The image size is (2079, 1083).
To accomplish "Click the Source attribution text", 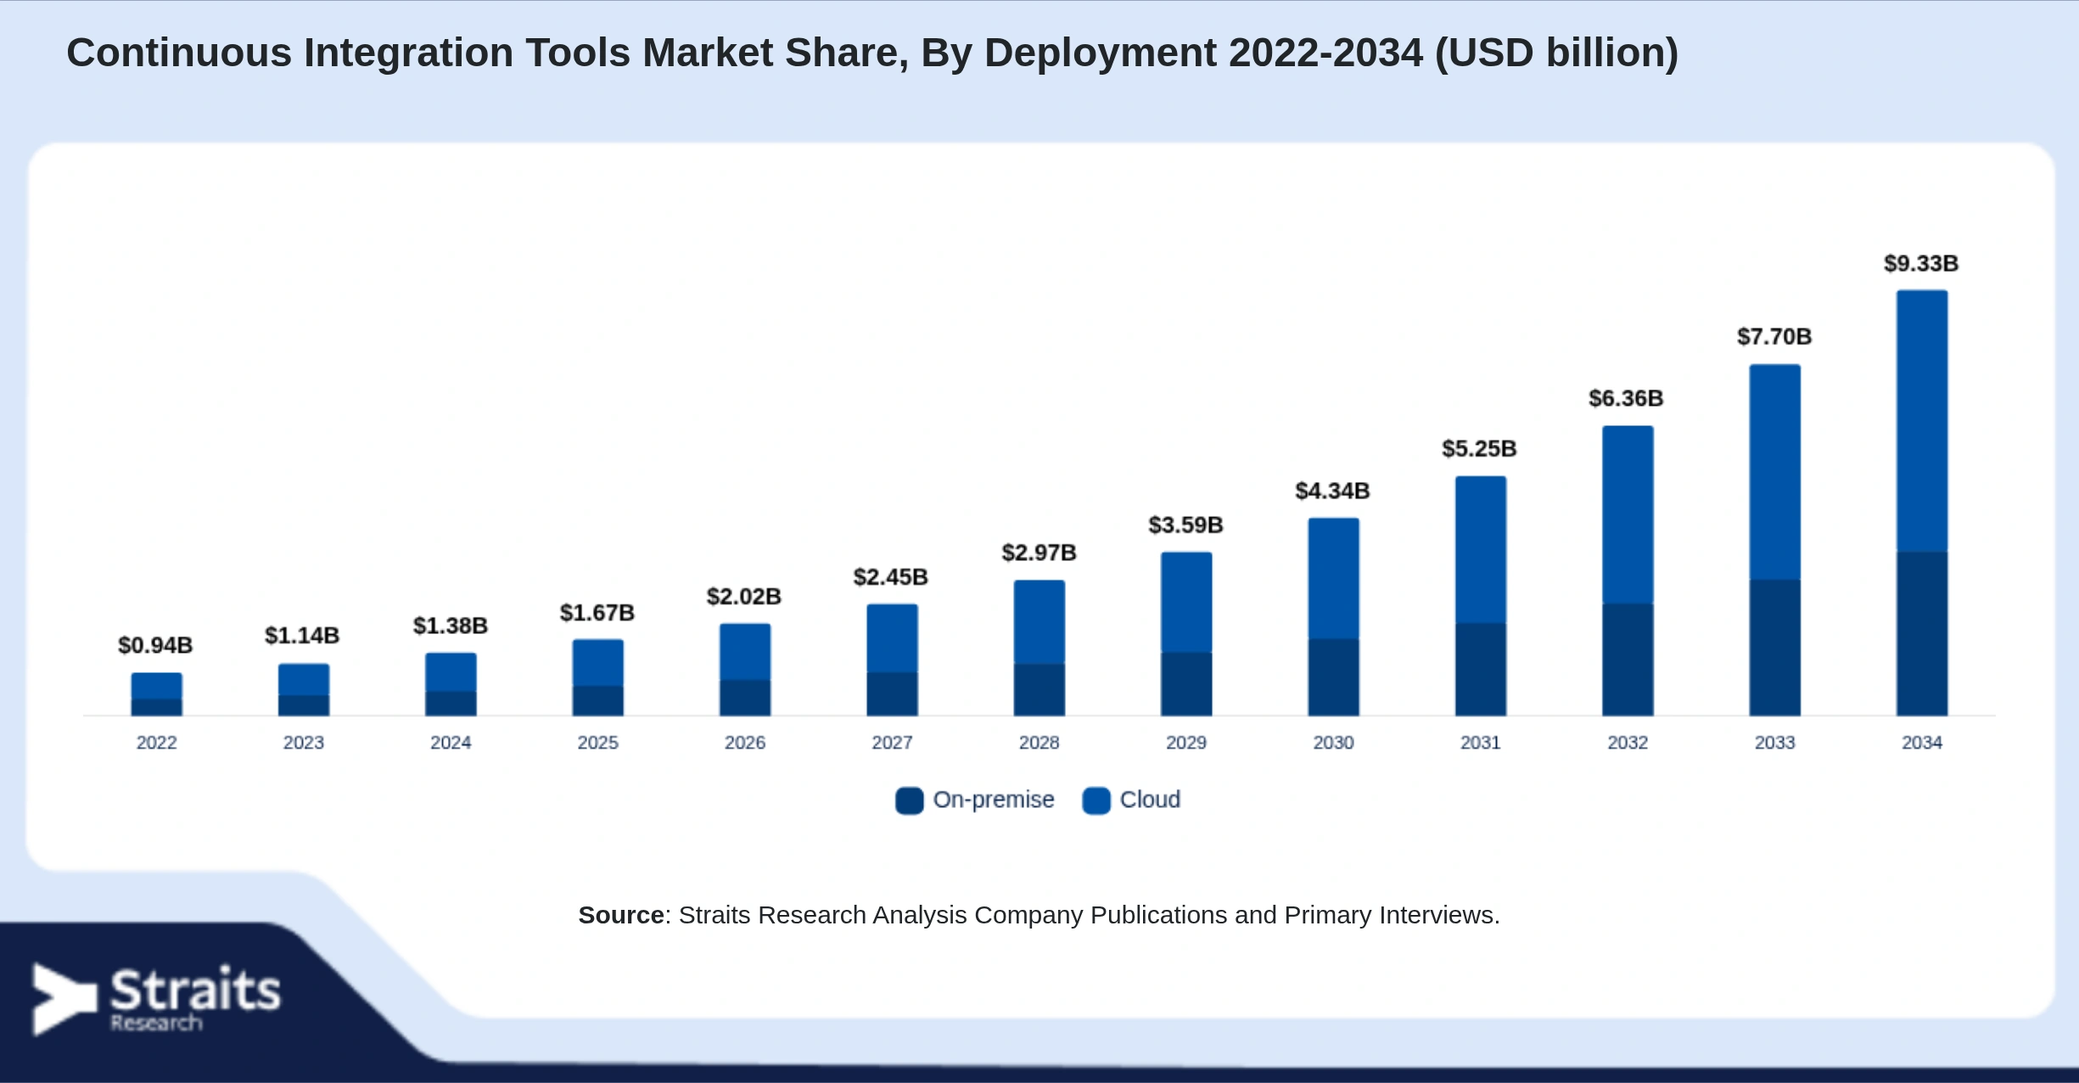I will click(x=1039, y=915).
